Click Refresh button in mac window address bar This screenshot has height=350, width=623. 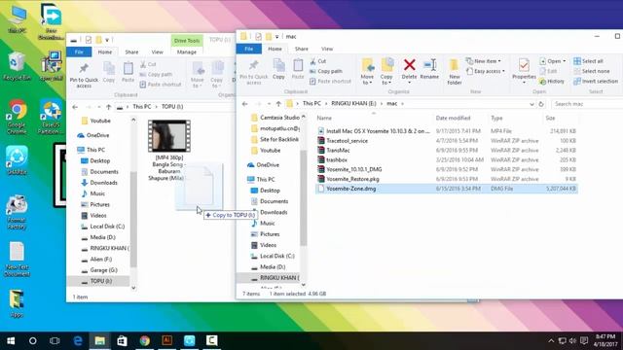pyautogui.click(x=541, y=104)
